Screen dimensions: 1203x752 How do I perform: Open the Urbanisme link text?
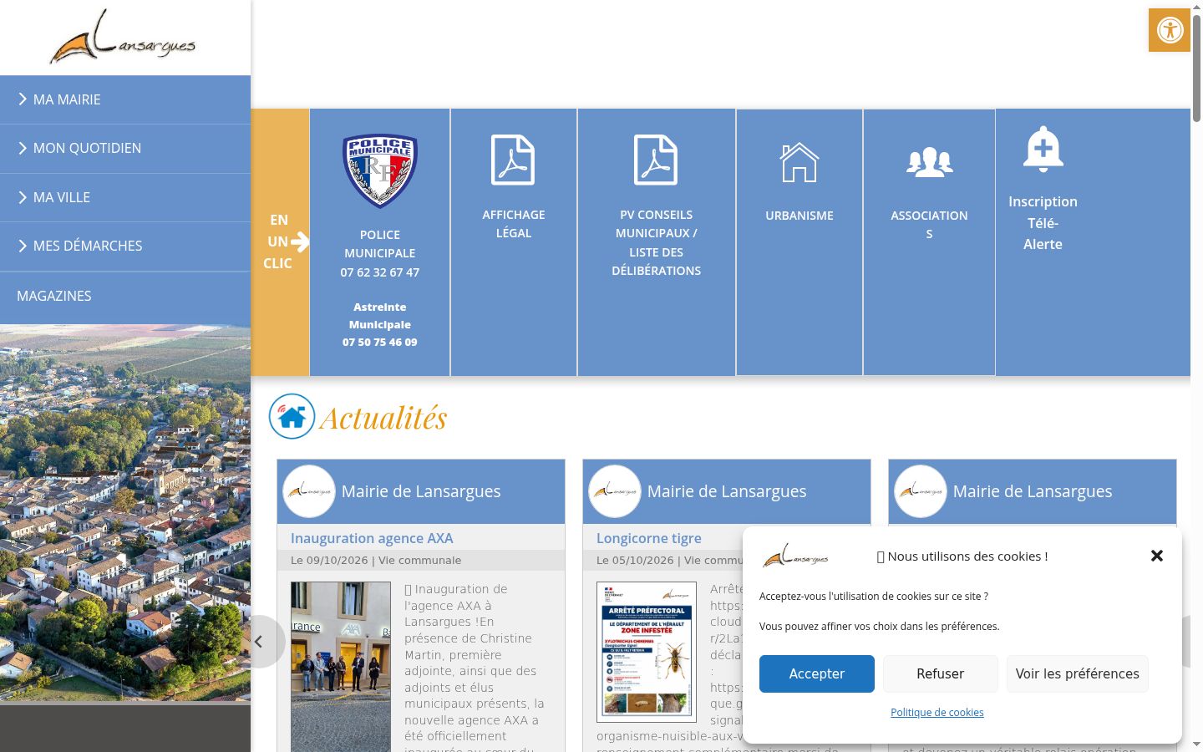[x=799, y=216]
